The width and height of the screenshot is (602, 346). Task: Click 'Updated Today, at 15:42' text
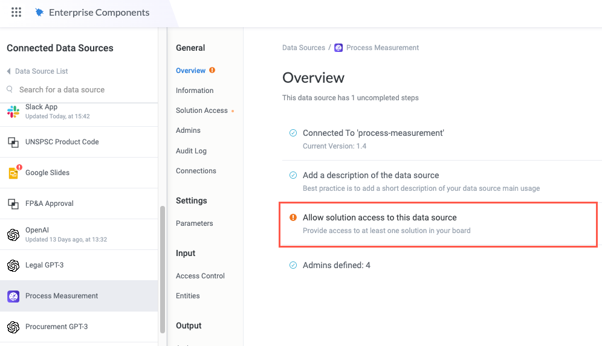tap(57, 116)
